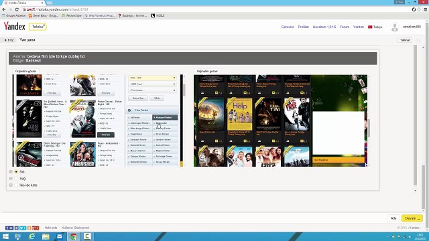
Task: Open the year range dropdown in left preview
Action: point(152,78)
